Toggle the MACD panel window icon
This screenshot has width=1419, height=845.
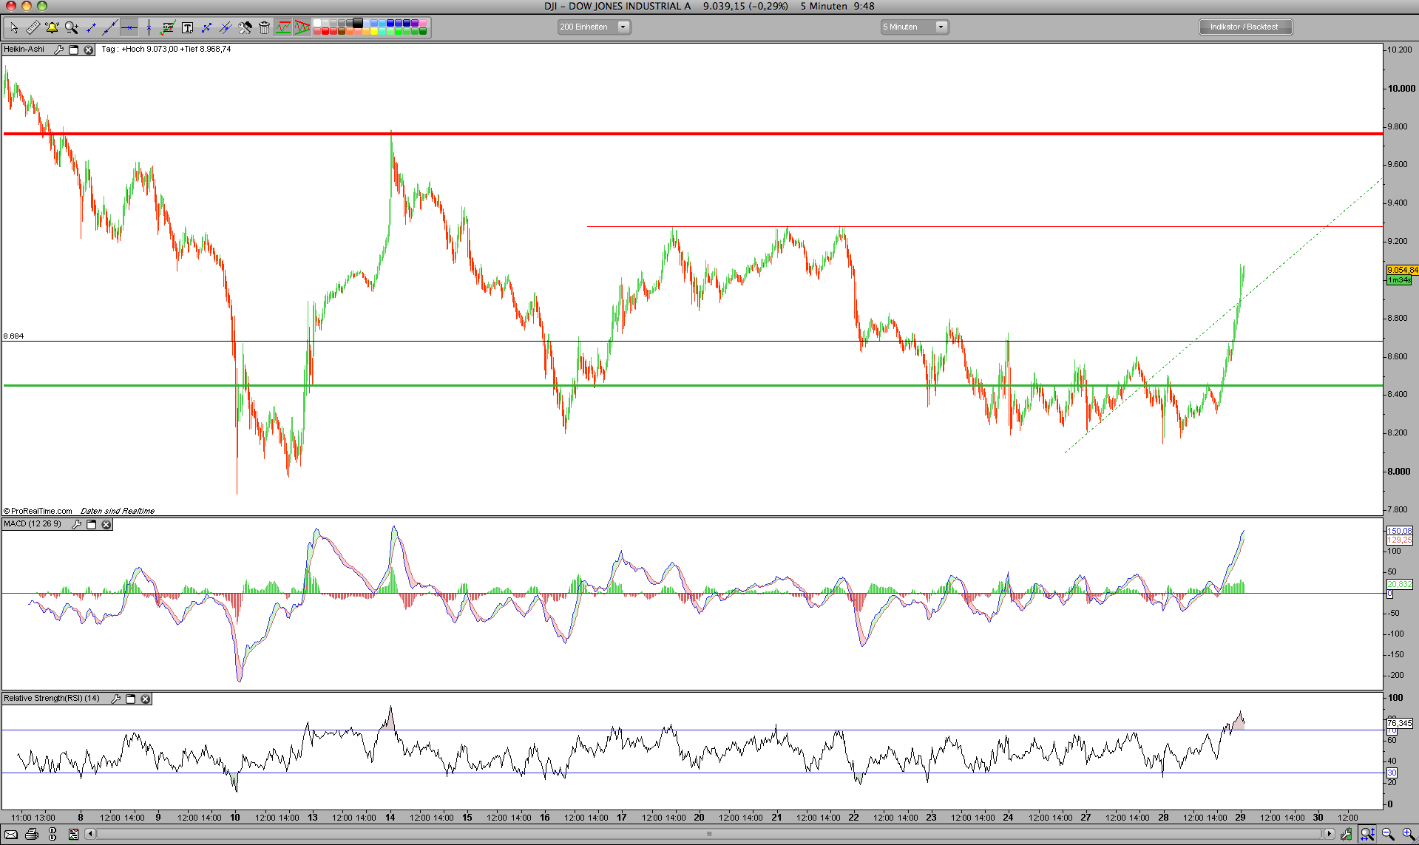[x=92, y=524]
